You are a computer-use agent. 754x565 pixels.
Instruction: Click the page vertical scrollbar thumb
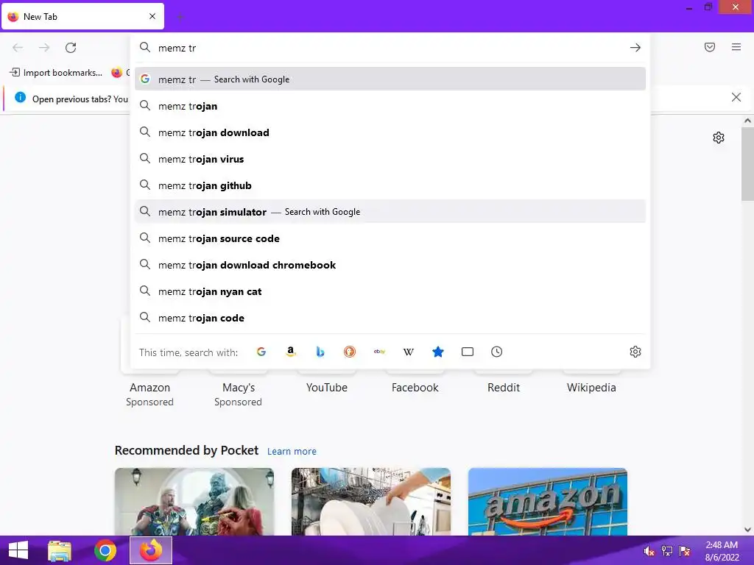747,164
